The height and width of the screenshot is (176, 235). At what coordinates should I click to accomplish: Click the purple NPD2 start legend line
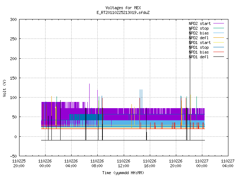tap(219, 23)
